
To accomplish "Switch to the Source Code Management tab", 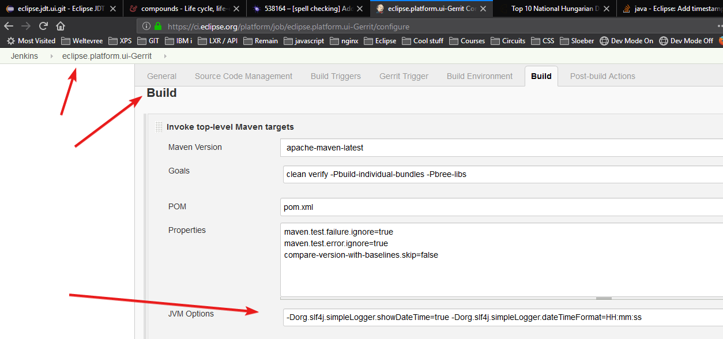I will click(x=243, y=76).
